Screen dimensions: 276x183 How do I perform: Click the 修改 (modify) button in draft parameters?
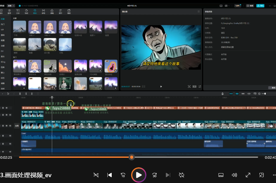point(272,88)
